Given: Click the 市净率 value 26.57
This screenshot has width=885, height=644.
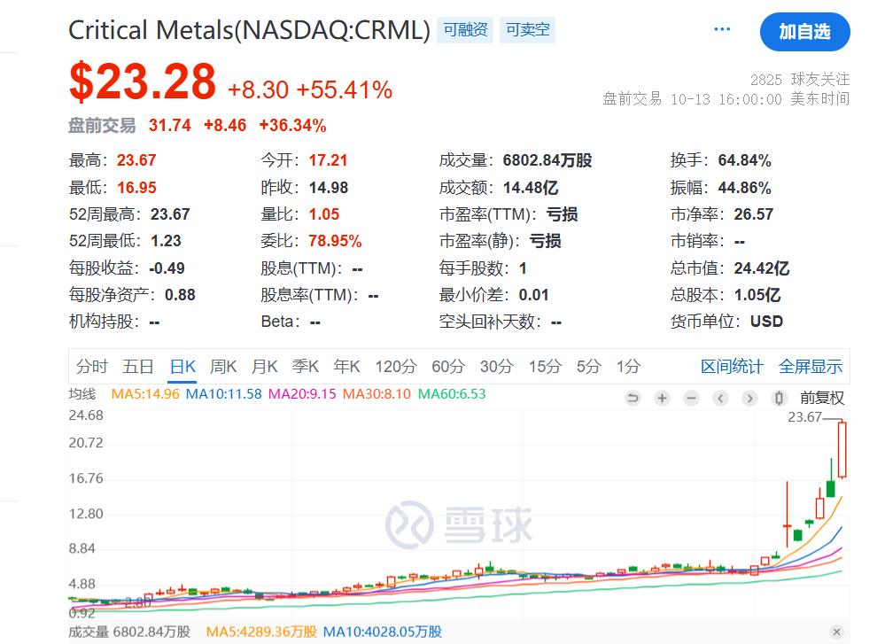Looking at the screenshot, I should pos(754,213).
